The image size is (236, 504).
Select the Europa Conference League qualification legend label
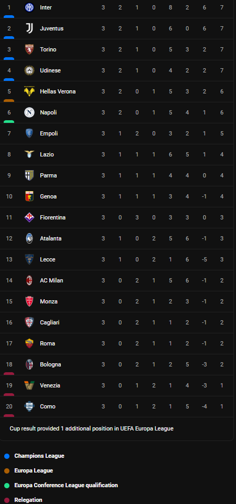point(66,485)
